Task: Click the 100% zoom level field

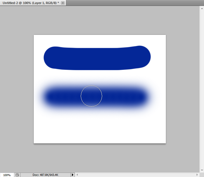Action: [x=7, y=175]
